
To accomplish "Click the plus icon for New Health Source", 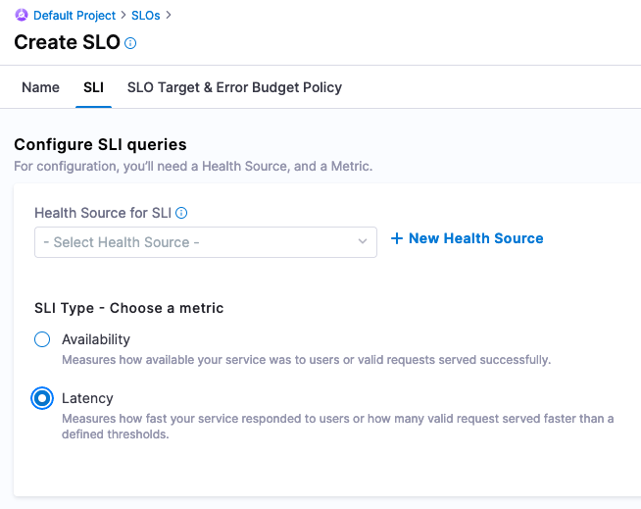I will [x=397, y=238].
